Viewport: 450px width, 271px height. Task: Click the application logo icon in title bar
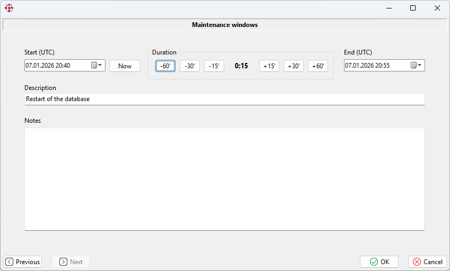[8, 8]
